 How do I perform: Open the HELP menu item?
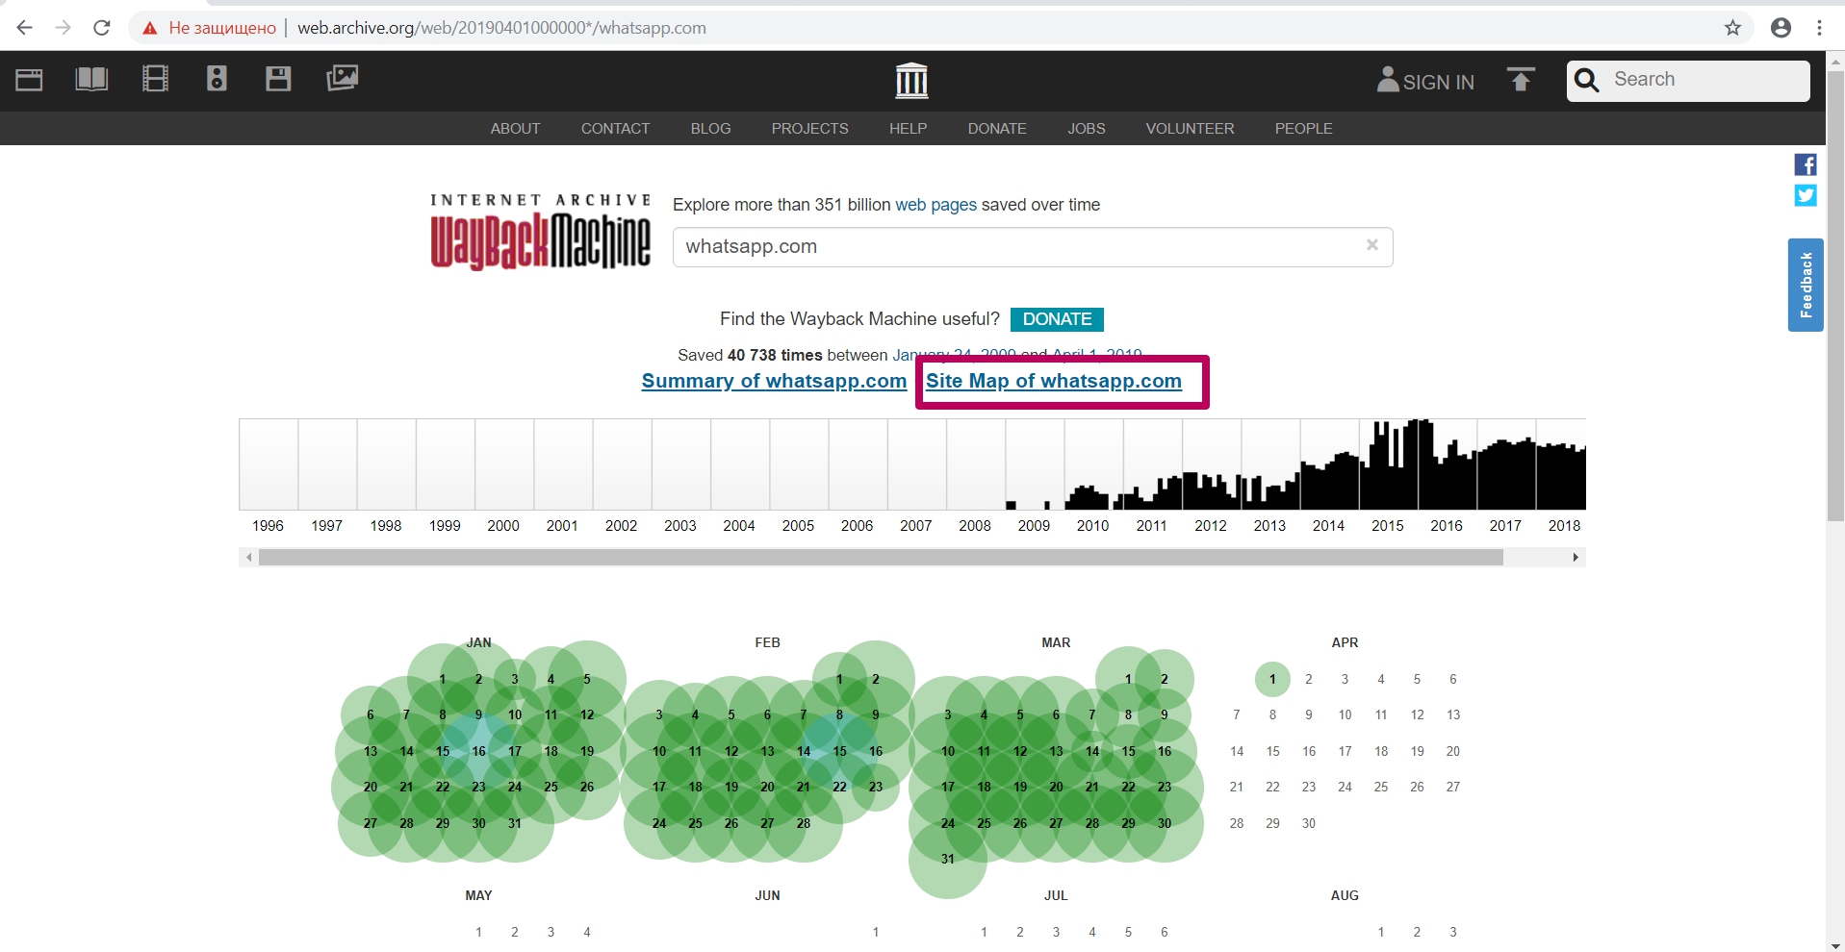click(x=908, y=129)
